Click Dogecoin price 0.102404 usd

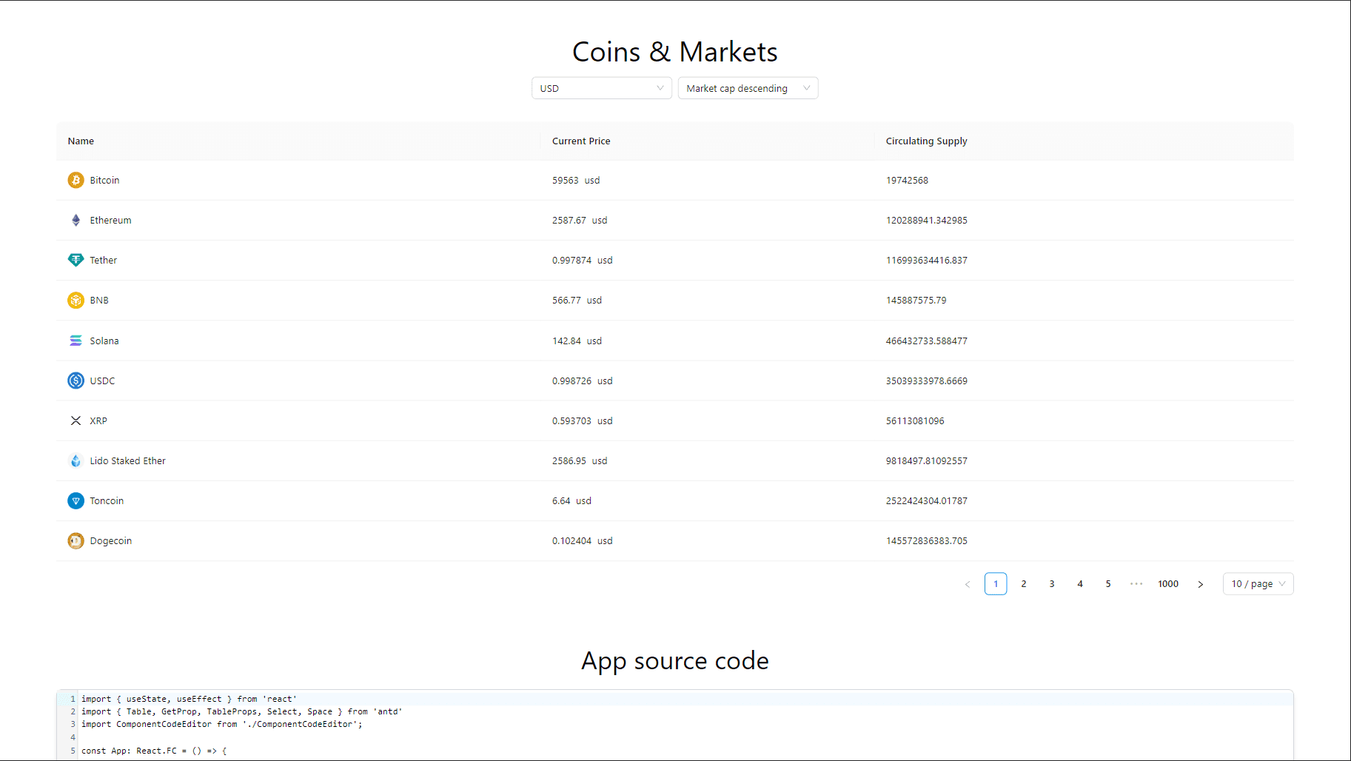(583, 540)
